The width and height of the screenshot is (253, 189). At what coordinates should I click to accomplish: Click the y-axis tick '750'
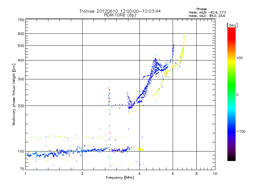[21, 20]
